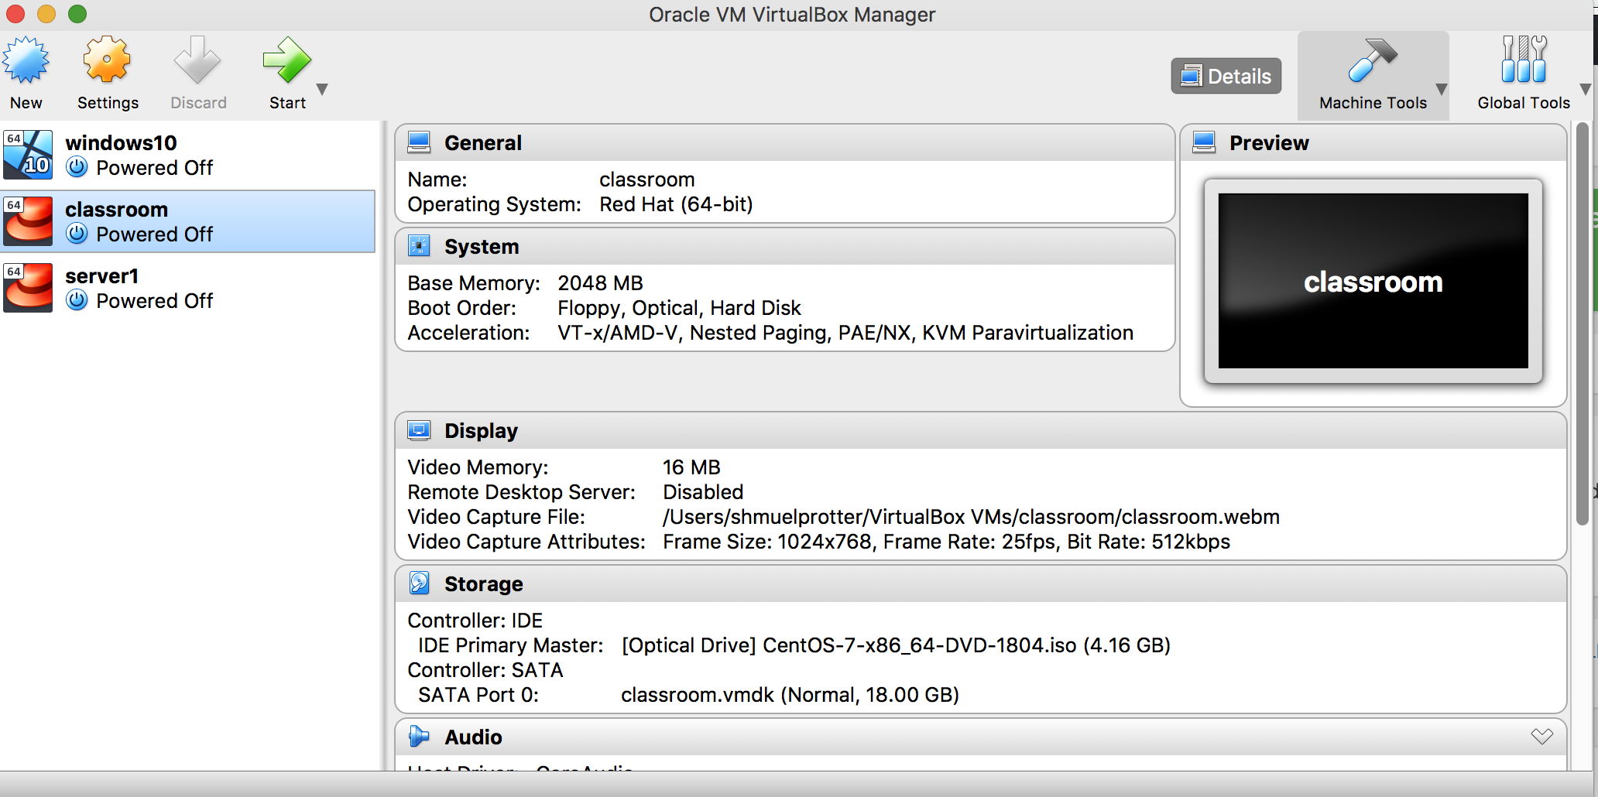Viewport: 1598px width, 797px height.
Task: Click the Controller: IDE line
Action: pos(475,621)
